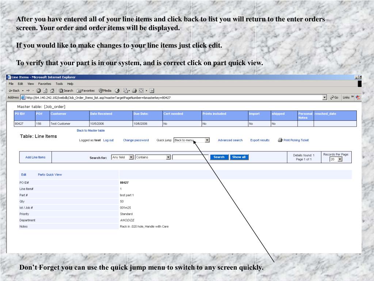Click the search text input box

(x=190, y=157)
